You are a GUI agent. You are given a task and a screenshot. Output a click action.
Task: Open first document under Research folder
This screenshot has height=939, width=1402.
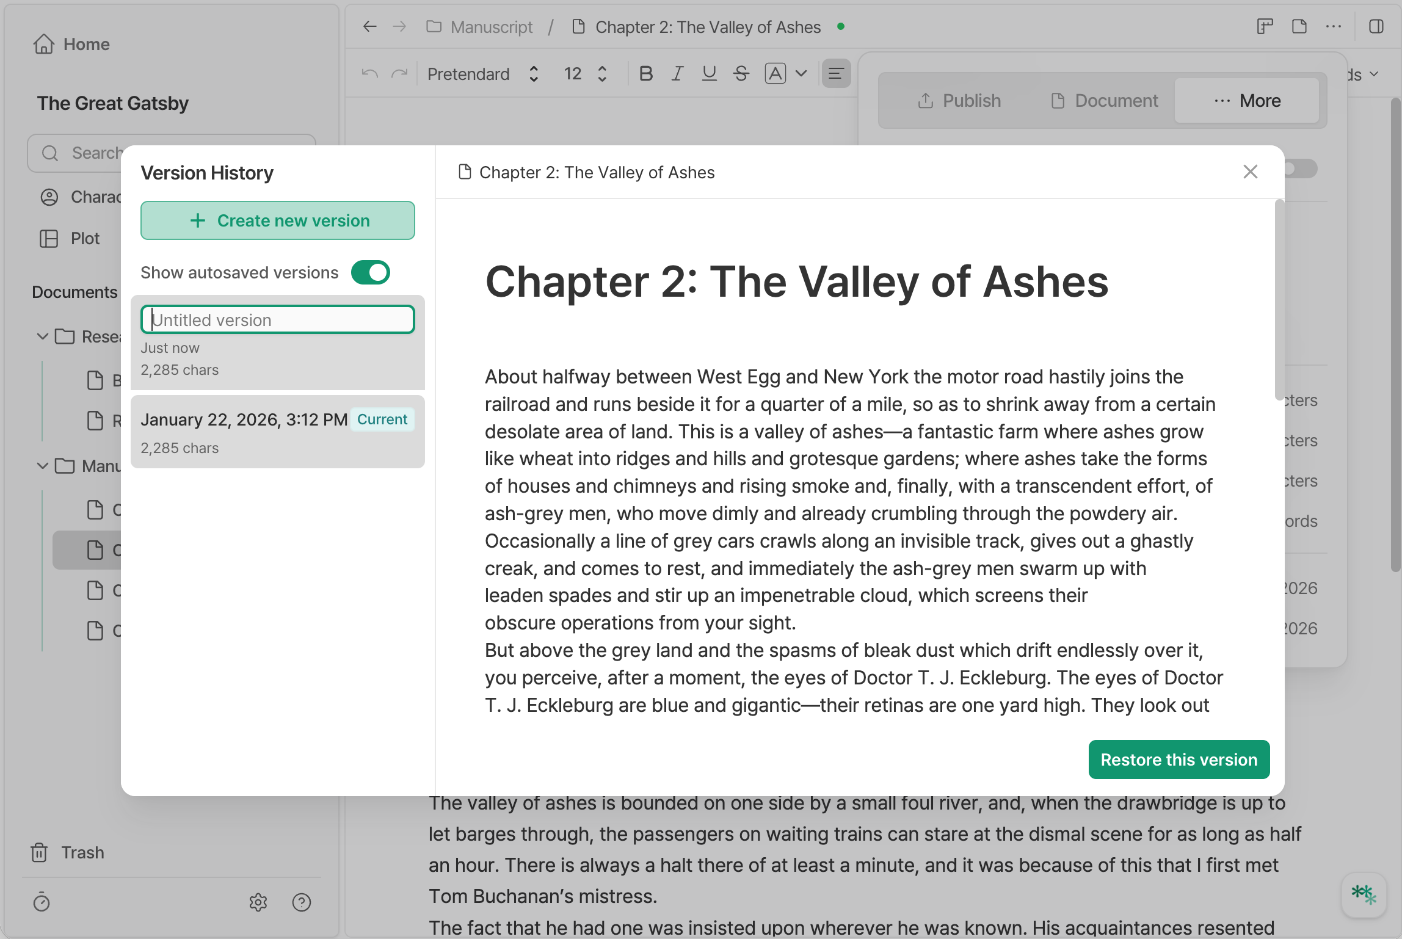pos(104,380)
